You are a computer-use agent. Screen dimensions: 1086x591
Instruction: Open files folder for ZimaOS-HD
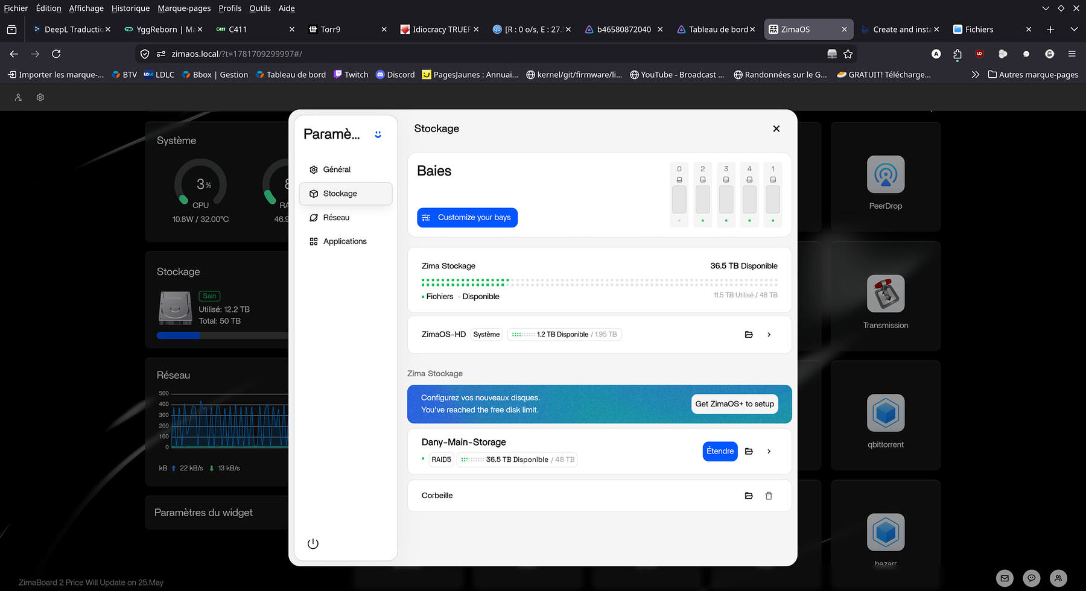pyautogui.click(x=749, y=335)
